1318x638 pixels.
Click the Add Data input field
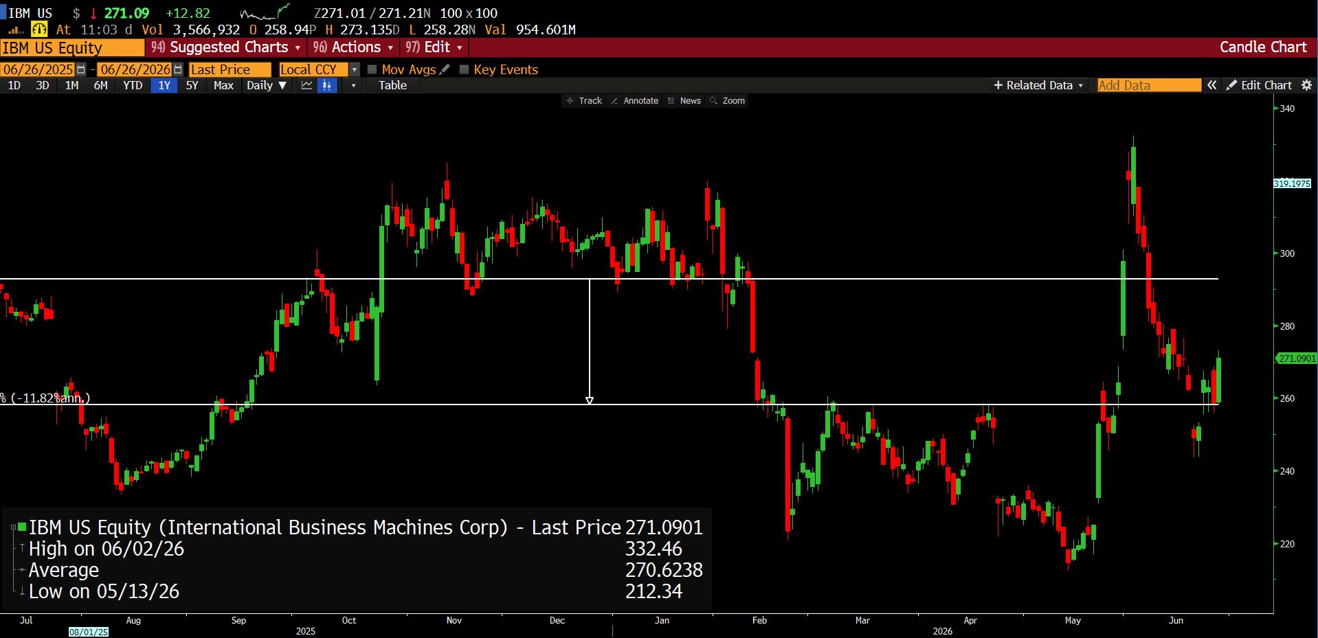coord(1149,85)
